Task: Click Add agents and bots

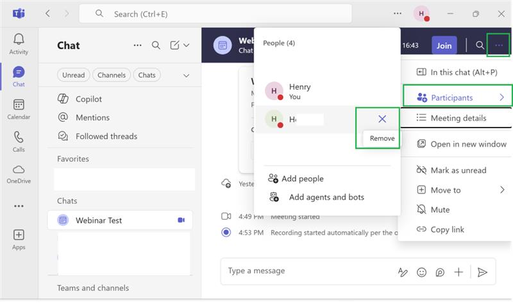Action: [316, 197]
